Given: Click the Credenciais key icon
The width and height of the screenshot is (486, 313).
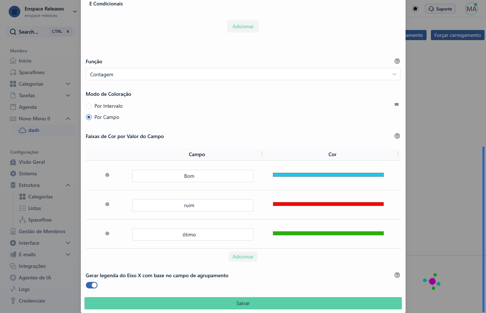Looking at the screenshot, I should coord(13,301).
